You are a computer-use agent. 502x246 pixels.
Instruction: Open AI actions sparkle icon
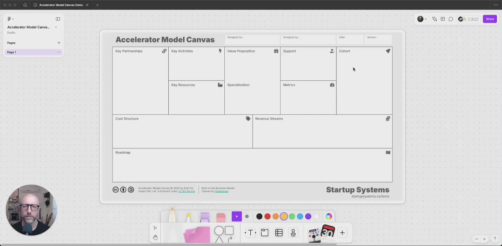[435, 19]
